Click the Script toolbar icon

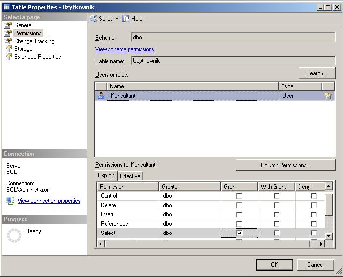point(93,19)
